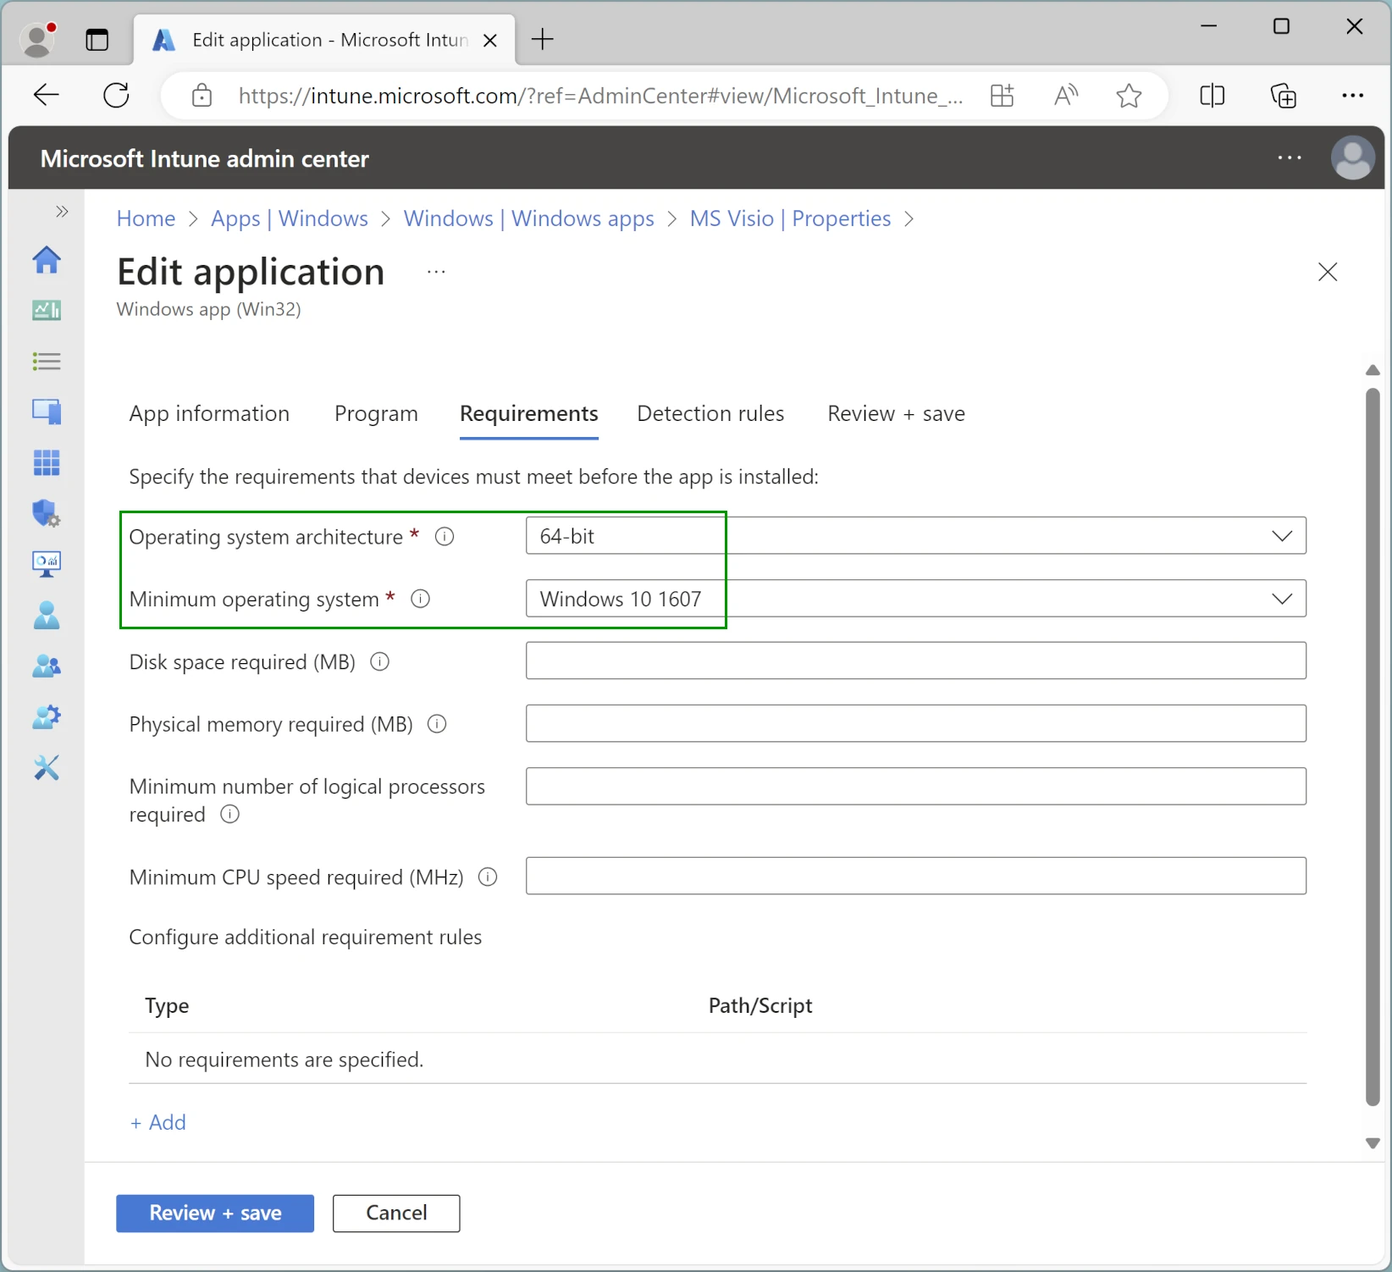View site information lock icon
The height and width of the screenshot is (1272, 1392).
[202, 96]
